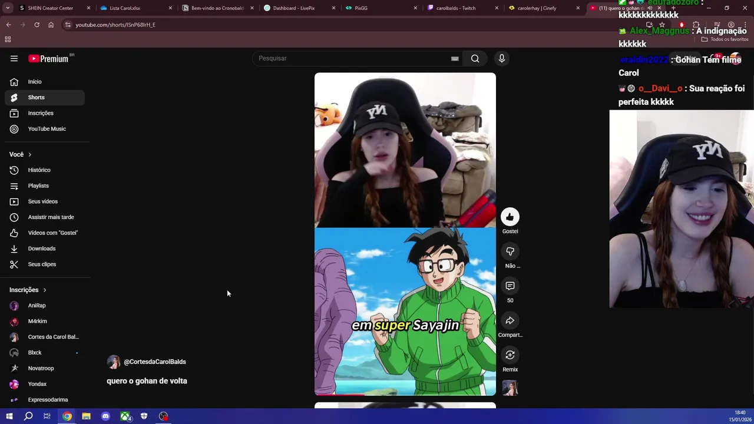Screen dimensions: 754x424
Task: Click the @CortesdaCarolBalds channel name
Action: pyautogui.click(x=155, y=362)
